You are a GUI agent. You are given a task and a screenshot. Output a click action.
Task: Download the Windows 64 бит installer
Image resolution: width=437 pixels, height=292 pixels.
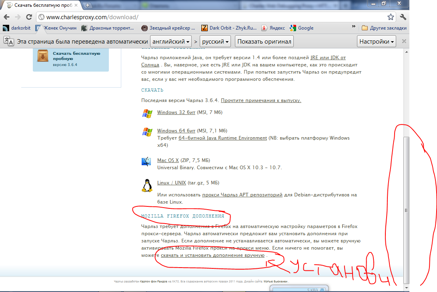point(176,131)
